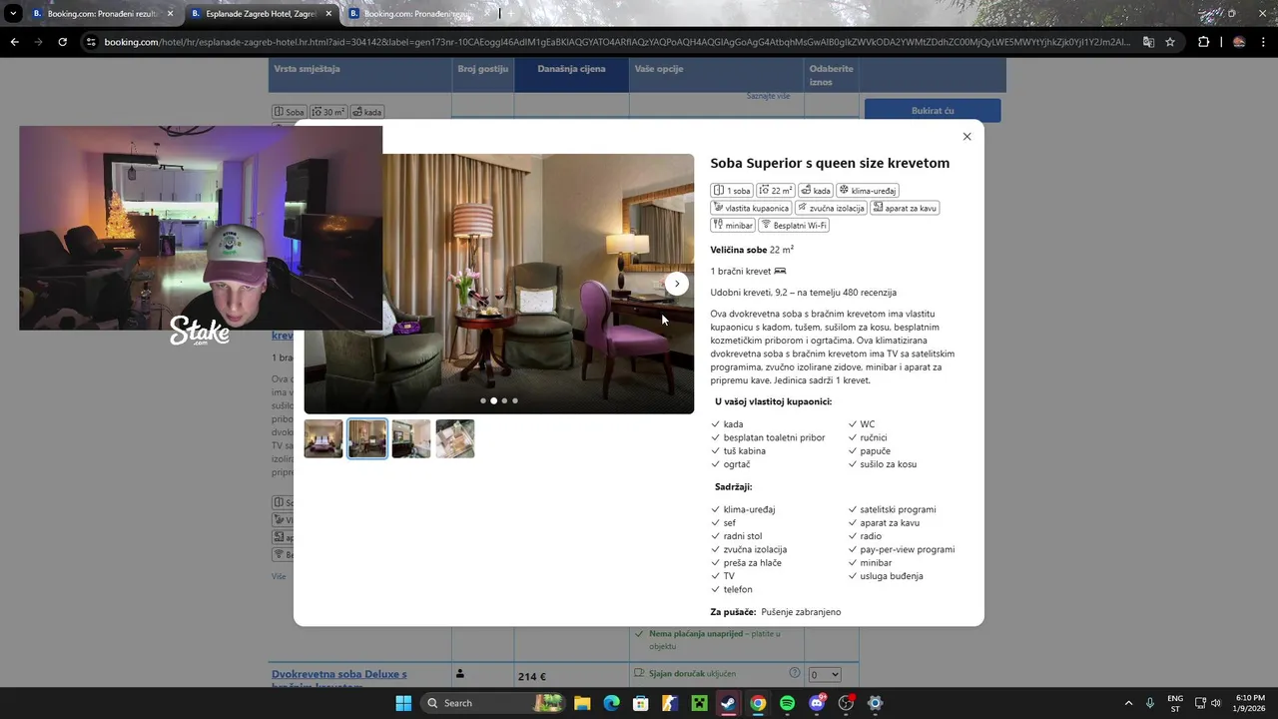Click the 22 m² size tag

click(x=776, y=191)
